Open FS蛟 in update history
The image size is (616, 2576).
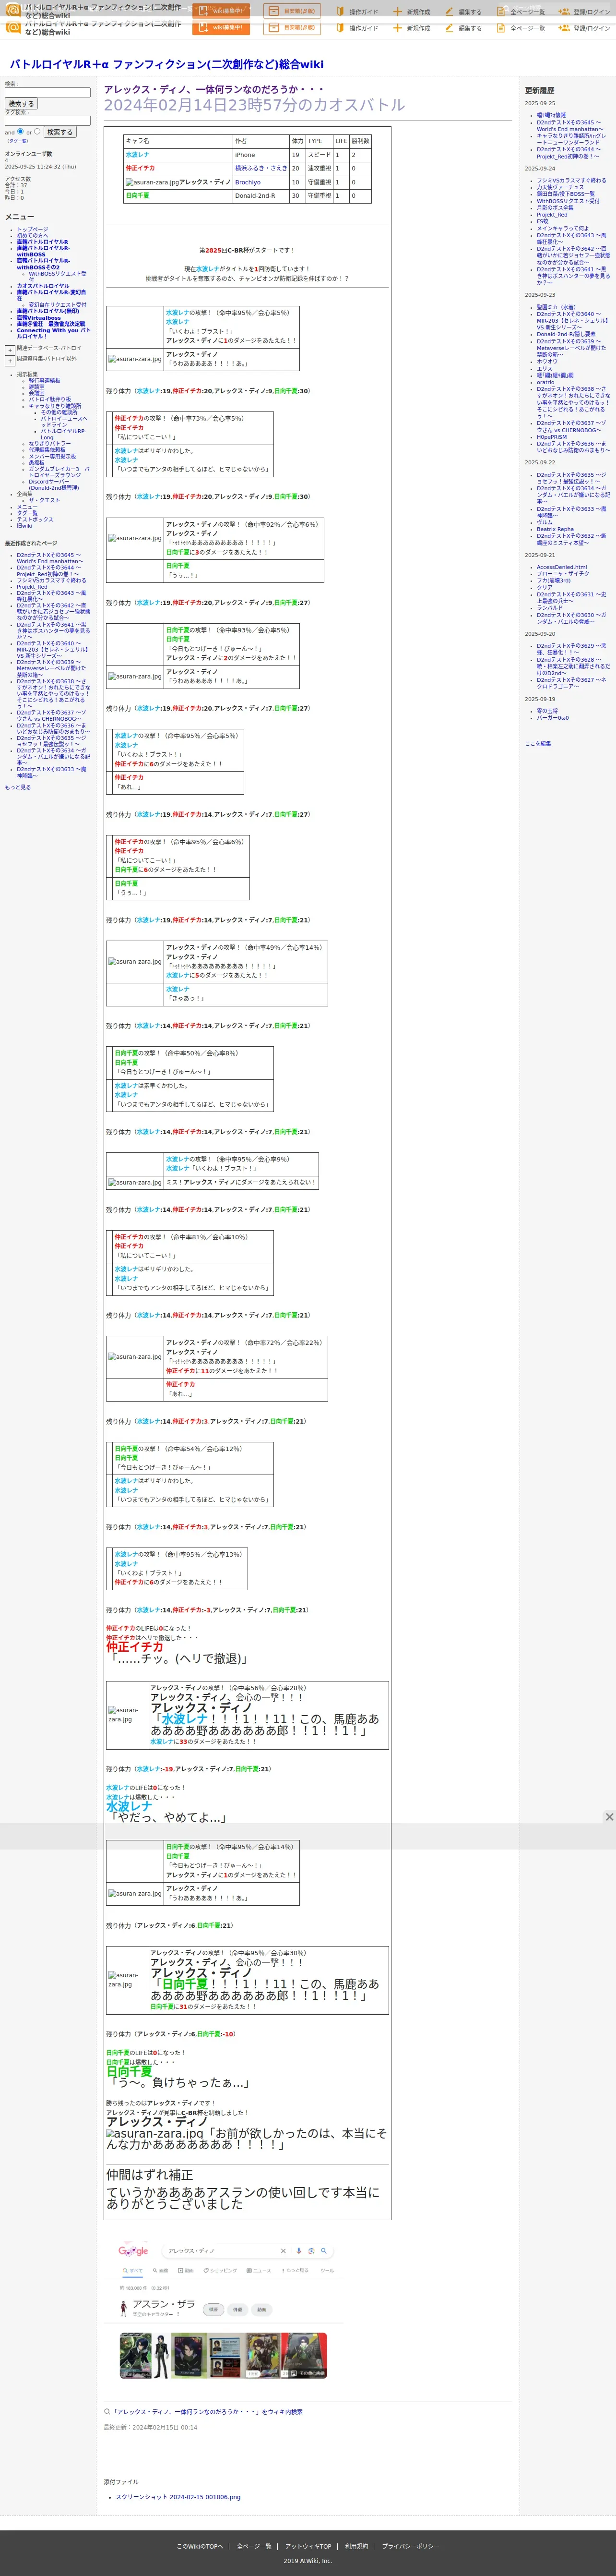click(x=542, y=221)
